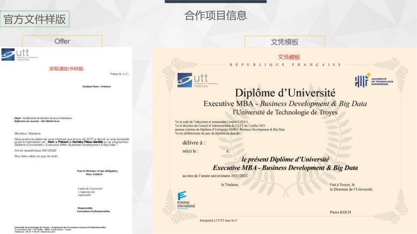The height and width of the screenshot is (234, 417).
Task: Click le Directeur de l'Université, text
Action: [351, 189]
